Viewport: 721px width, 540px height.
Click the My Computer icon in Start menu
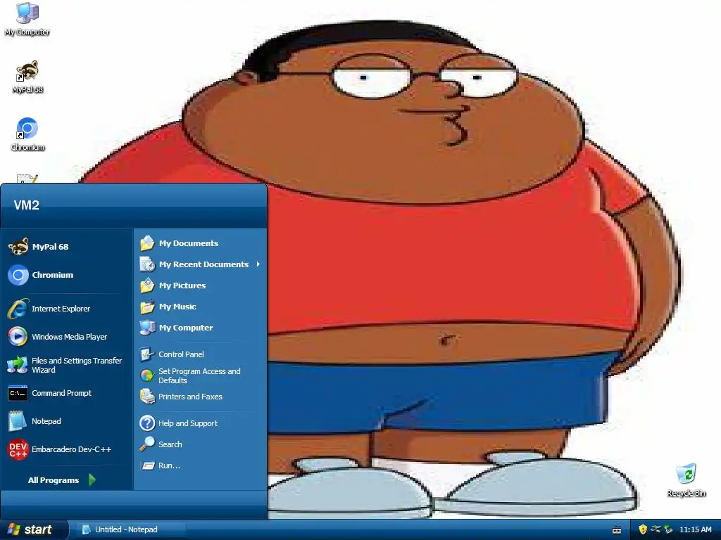(x=147, y=328)
